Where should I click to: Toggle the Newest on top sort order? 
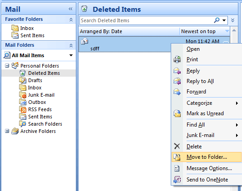(204, 31)
